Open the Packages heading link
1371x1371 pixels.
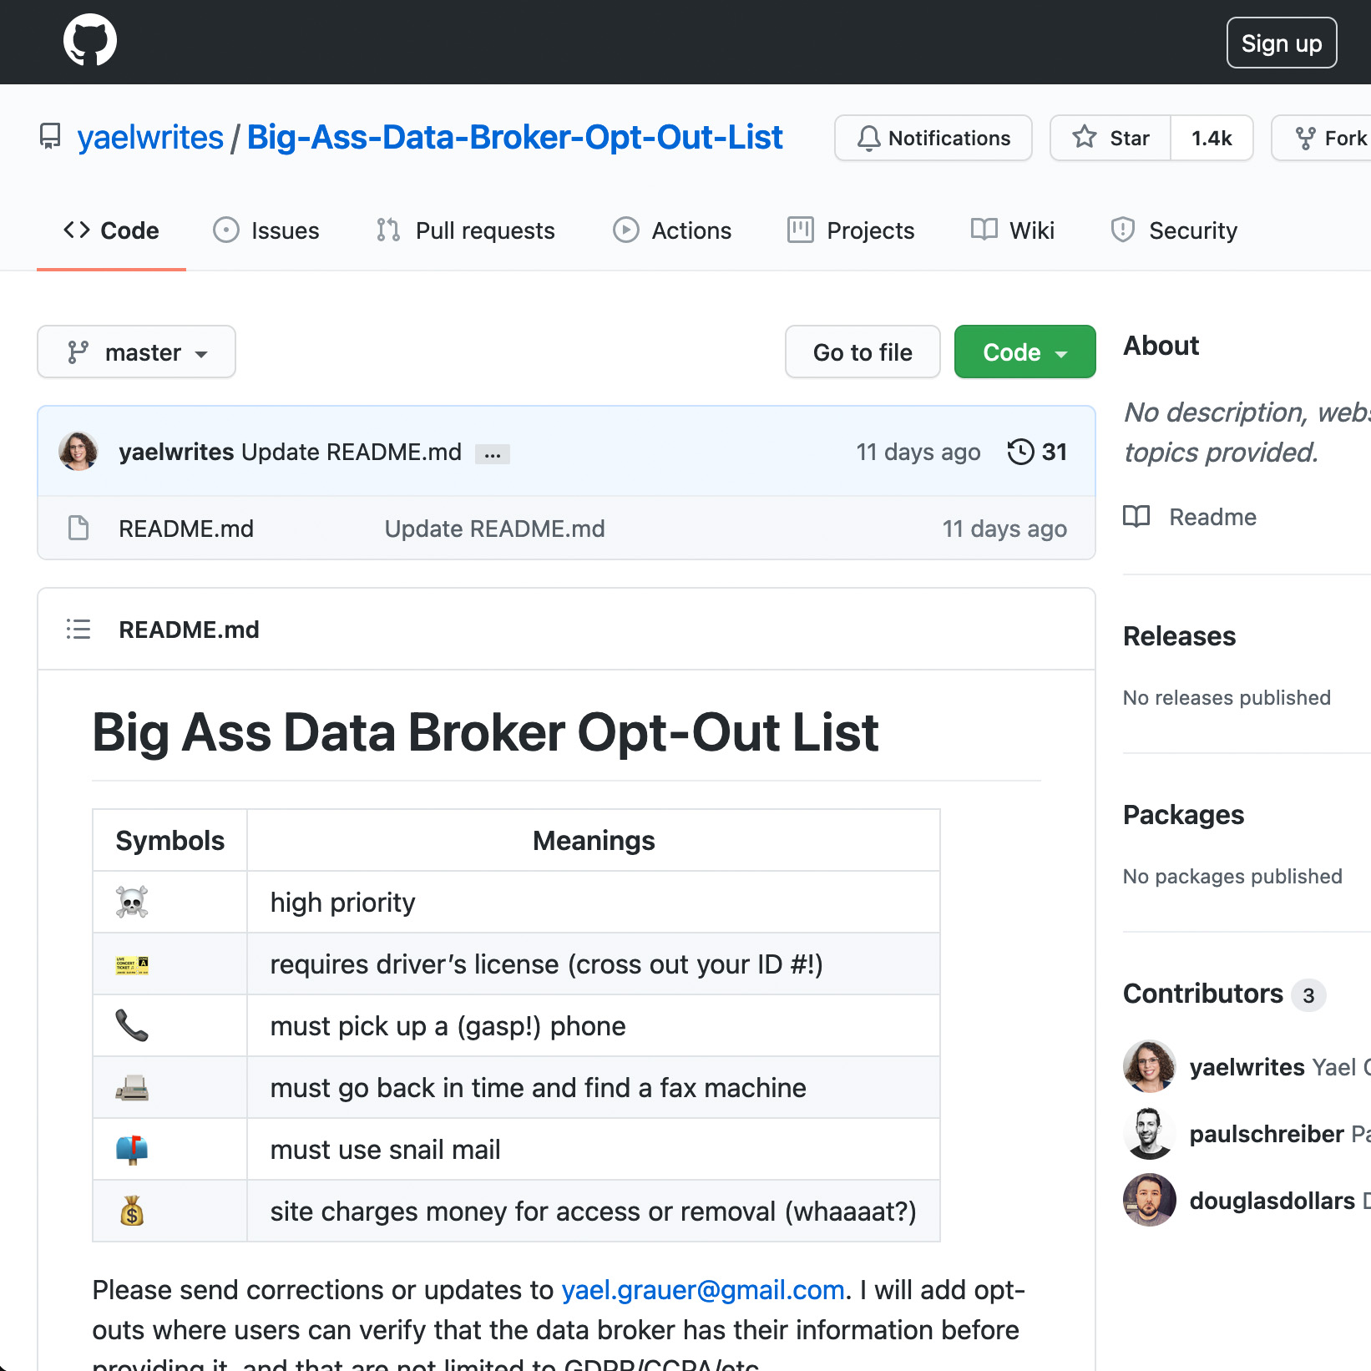(1183, 814)
